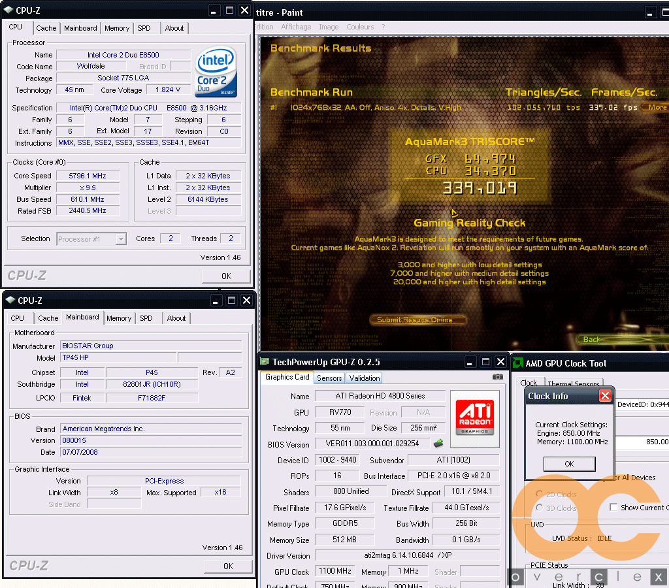Click Submit Results Online button
The height and width of the screenshot is (588, 669).
(x=418, y=319)
